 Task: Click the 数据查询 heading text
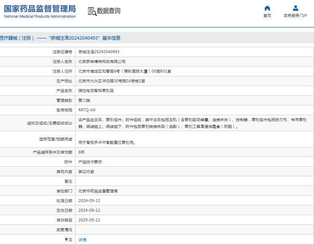(x=109, y=11)
